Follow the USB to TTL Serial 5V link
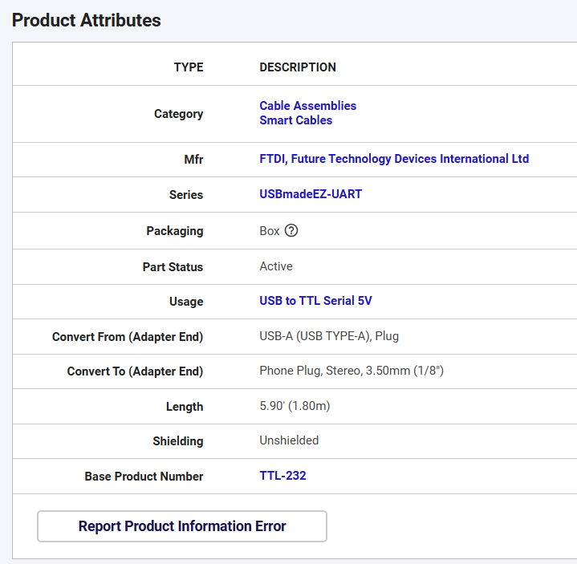Viewport: 577px width, 564px height. (x=315, y=301)
